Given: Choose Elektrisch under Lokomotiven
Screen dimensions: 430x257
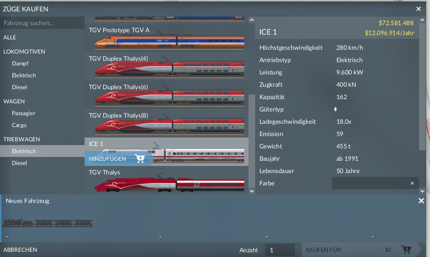Looking at the screenshot, I should (24, 75).
